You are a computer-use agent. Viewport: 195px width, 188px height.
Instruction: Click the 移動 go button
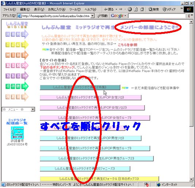[102, 16]
